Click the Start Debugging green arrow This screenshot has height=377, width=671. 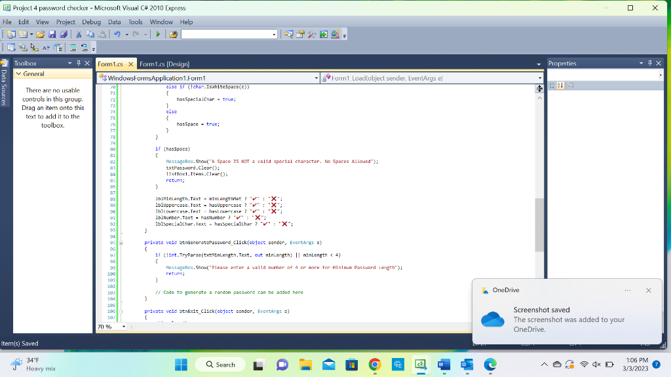point(159,35)
